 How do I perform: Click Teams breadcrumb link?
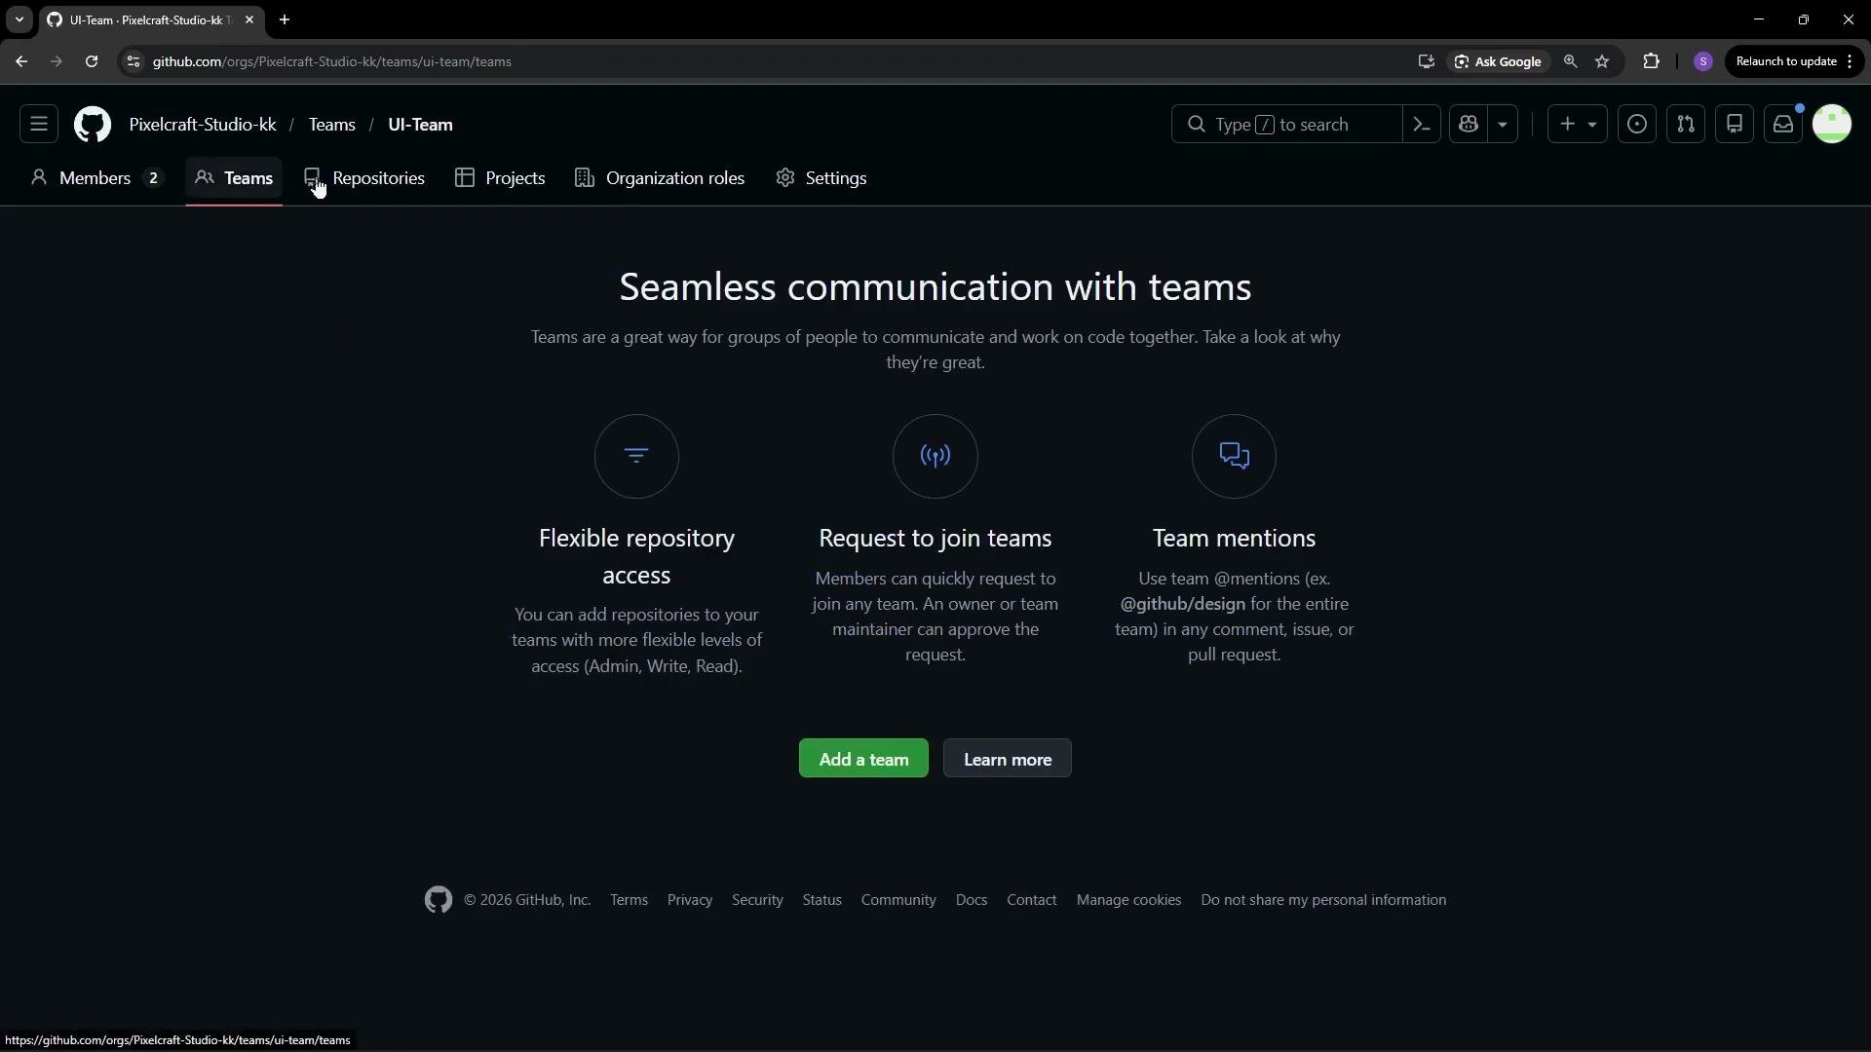click(332, 125)
